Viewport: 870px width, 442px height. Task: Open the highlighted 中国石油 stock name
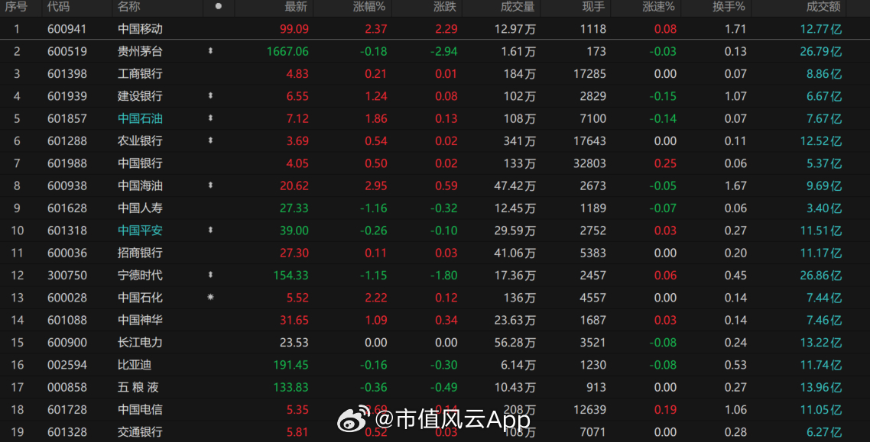(140, 118)
